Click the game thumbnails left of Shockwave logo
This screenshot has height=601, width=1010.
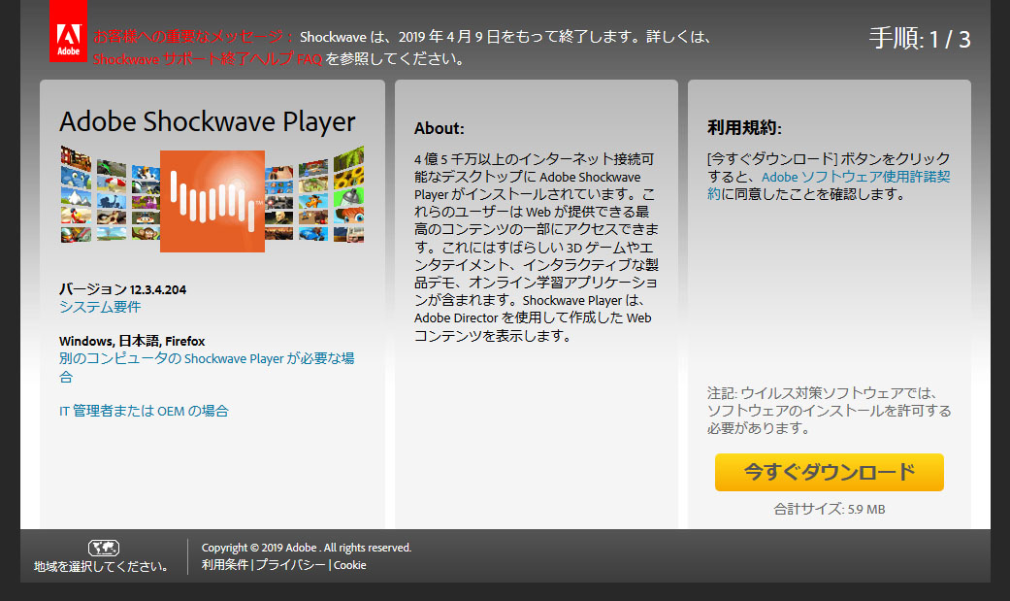[x=109, y=194]
